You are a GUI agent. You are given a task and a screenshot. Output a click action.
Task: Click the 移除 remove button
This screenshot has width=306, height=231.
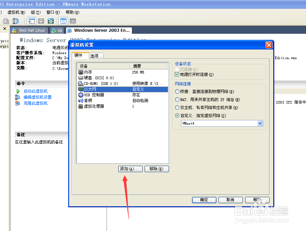tap(157, 169)
